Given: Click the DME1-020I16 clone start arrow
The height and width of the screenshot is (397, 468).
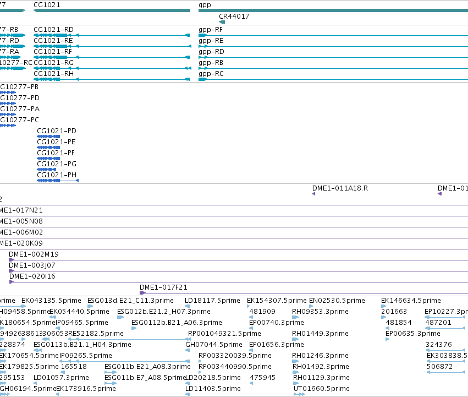Looking at the screenshot, I should tap(12, 282).
